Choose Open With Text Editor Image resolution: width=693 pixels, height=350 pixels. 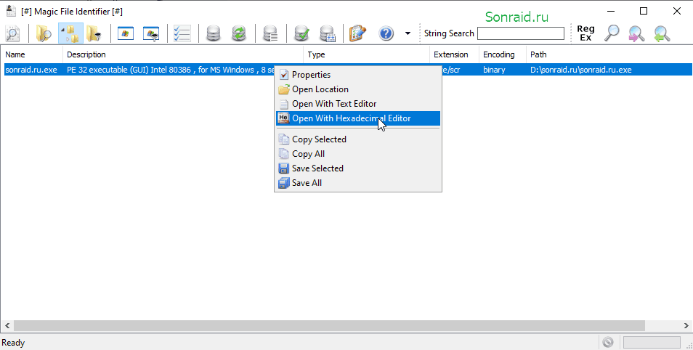(x=358, y=104)
